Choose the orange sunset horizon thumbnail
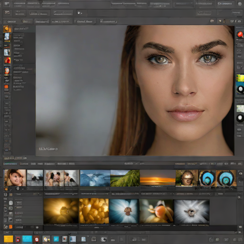Screen dimensions: 244x244 pos(158,178)
